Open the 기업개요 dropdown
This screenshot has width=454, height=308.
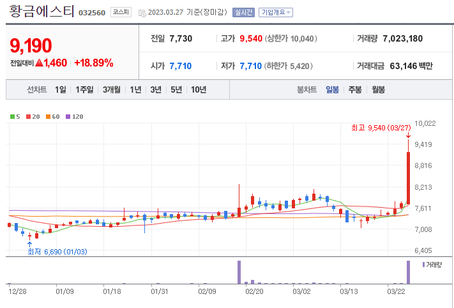276,12
